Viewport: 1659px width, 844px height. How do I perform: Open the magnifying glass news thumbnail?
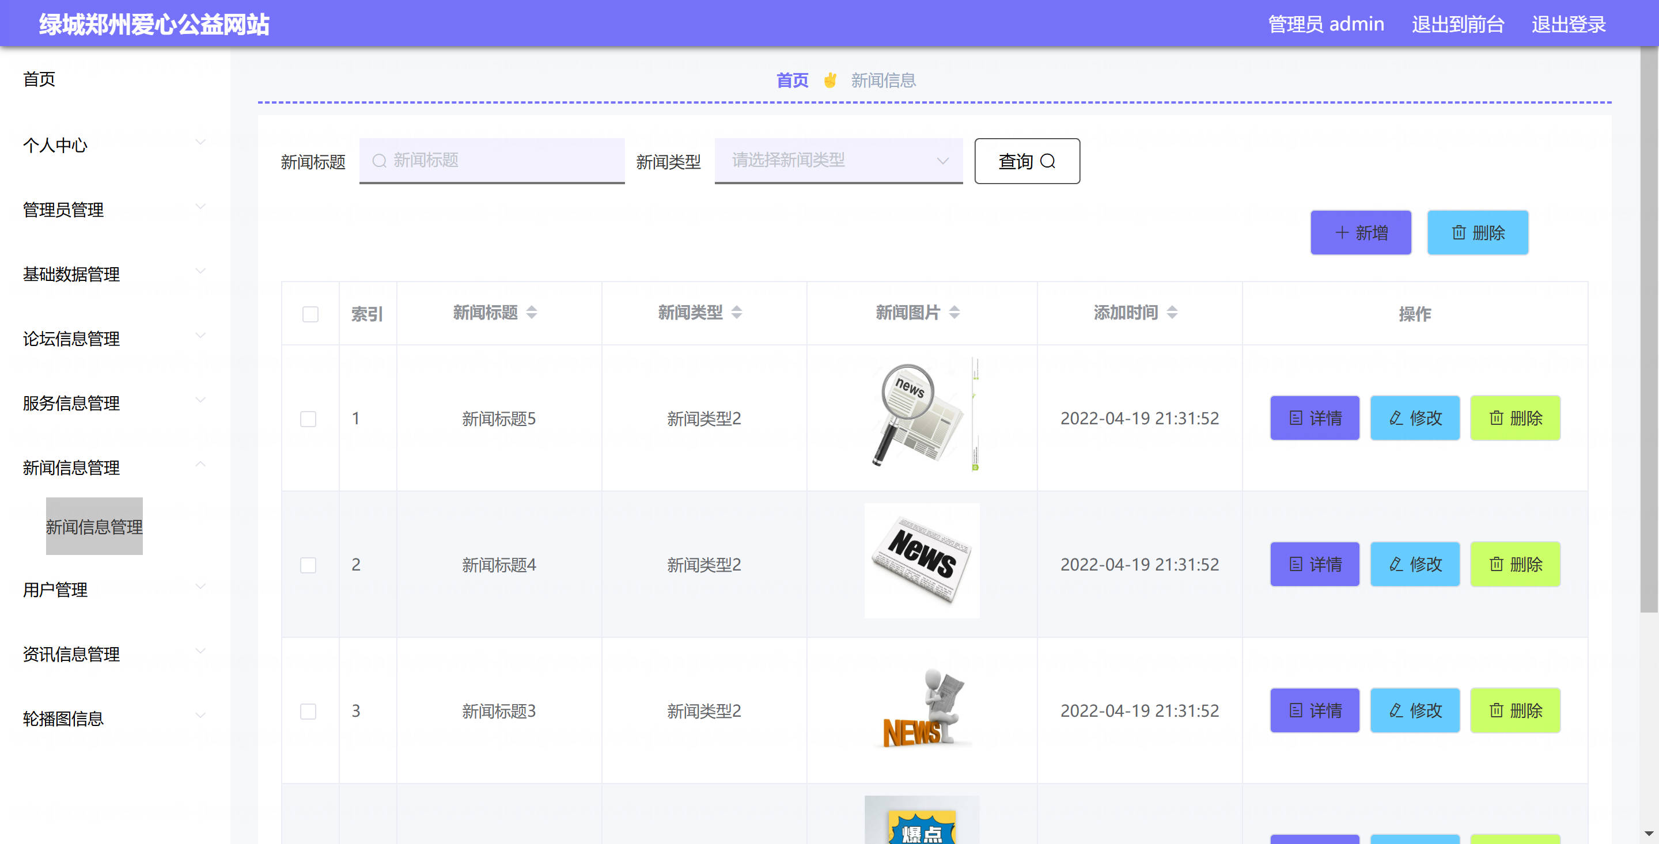coord(922,414)
